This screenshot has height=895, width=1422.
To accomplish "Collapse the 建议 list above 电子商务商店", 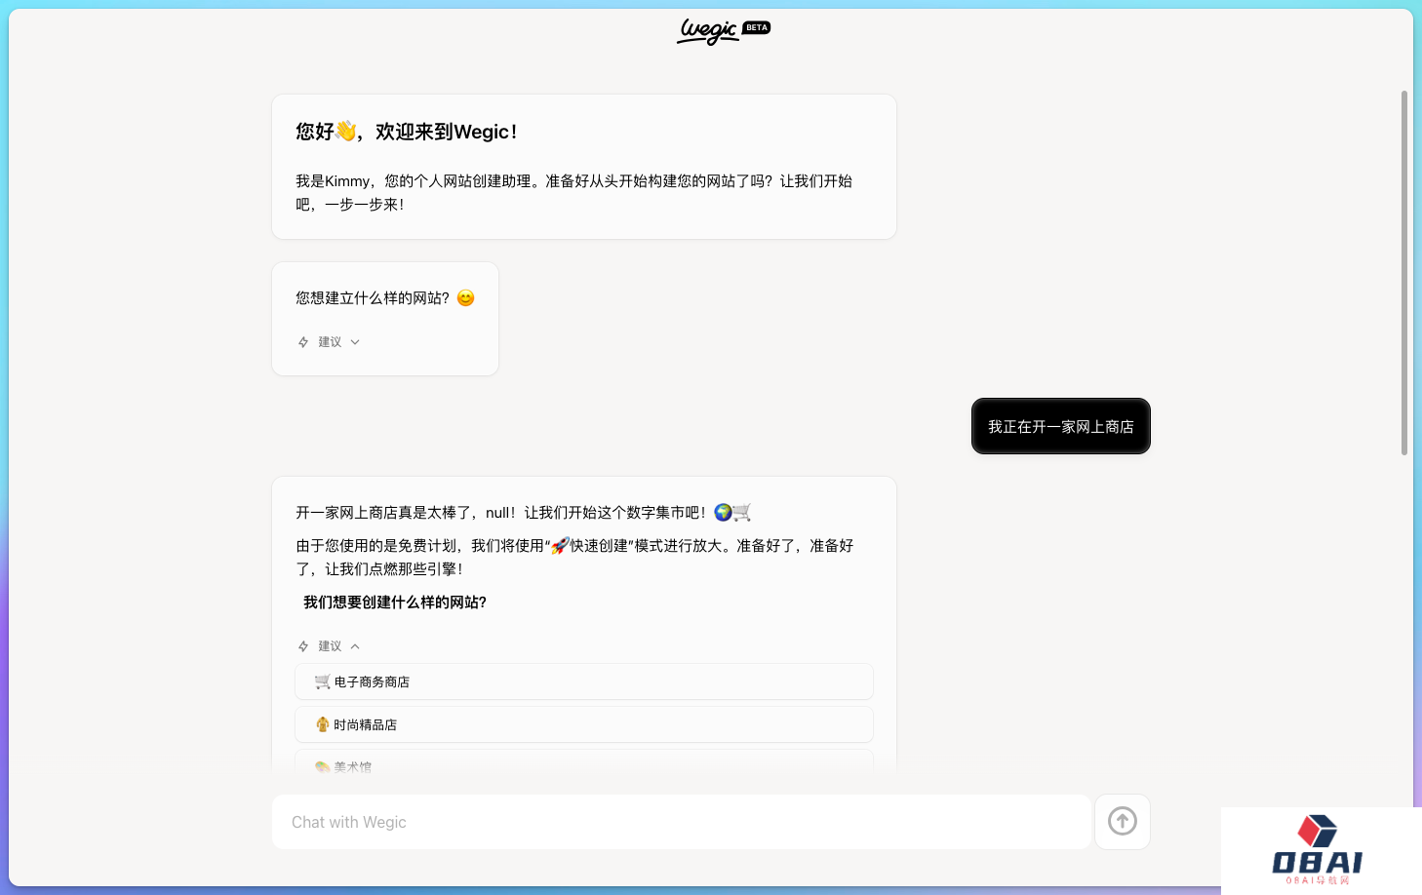I will click(x=330, y=646).
